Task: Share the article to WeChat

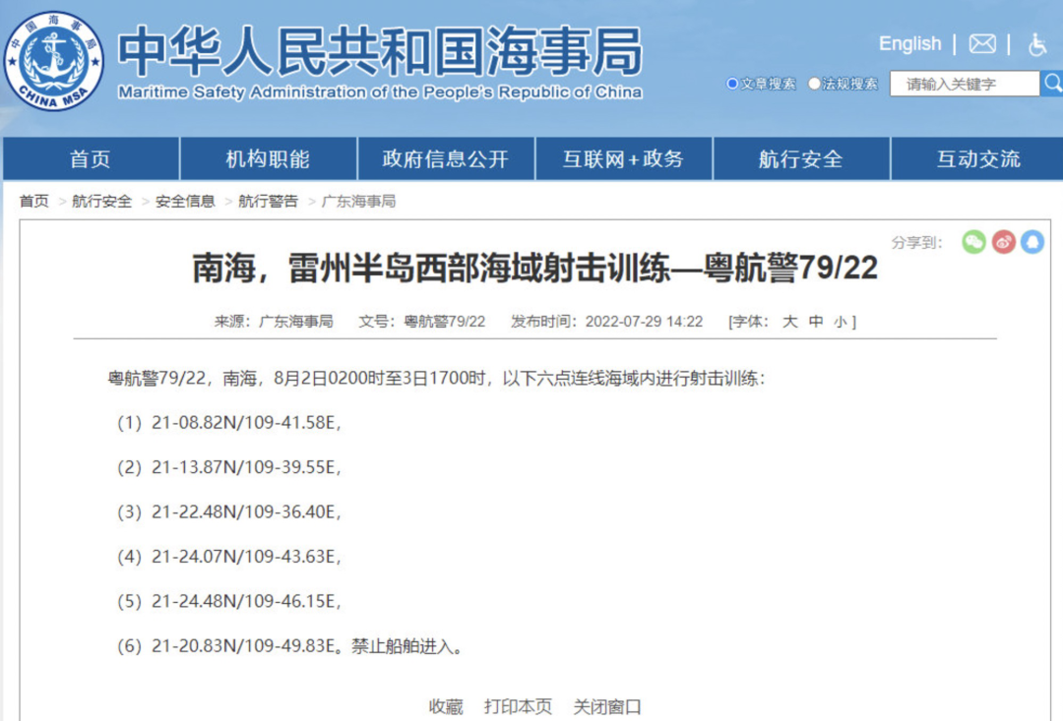Action: pos(973,241)
